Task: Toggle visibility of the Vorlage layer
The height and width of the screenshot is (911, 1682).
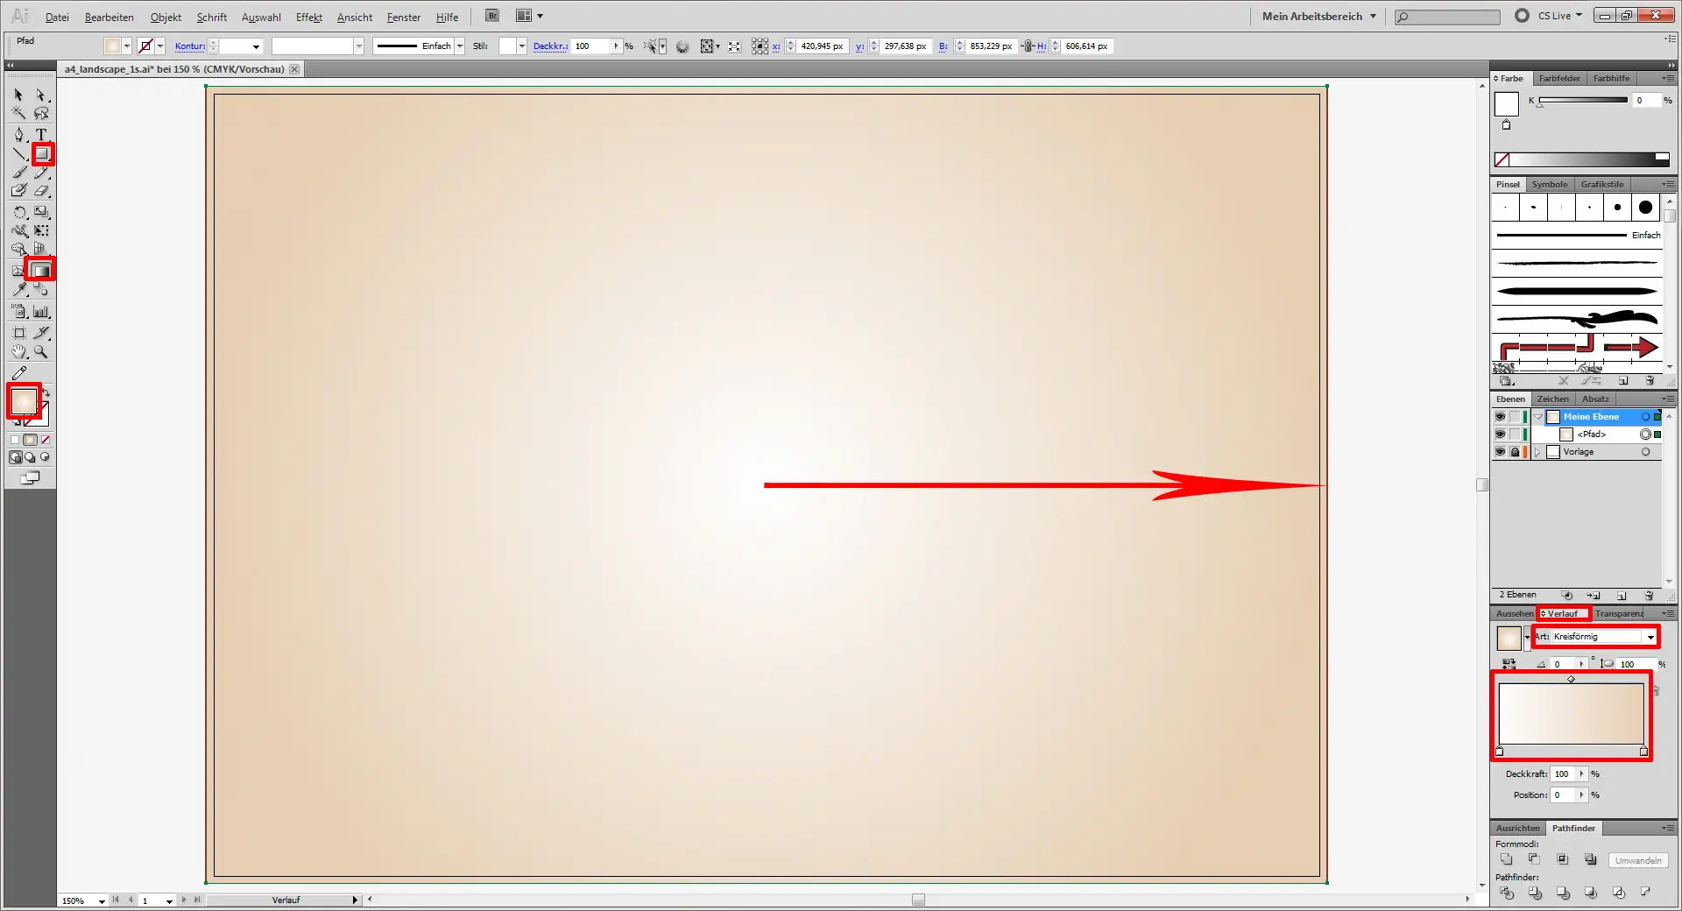Action: point(1500,452)
